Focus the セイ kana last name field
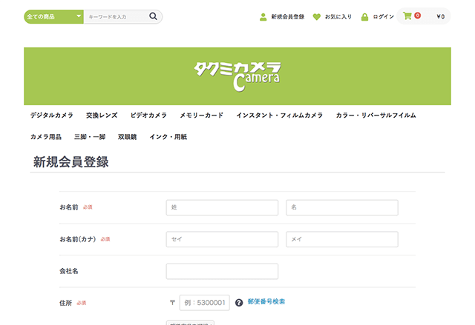Image resolution: width=475 pixels, height=325 pixels. coord(222,239)
